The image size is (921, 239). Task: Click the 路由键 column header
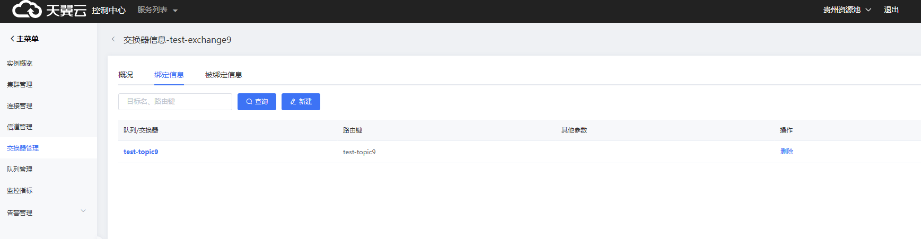coord(353,130)
